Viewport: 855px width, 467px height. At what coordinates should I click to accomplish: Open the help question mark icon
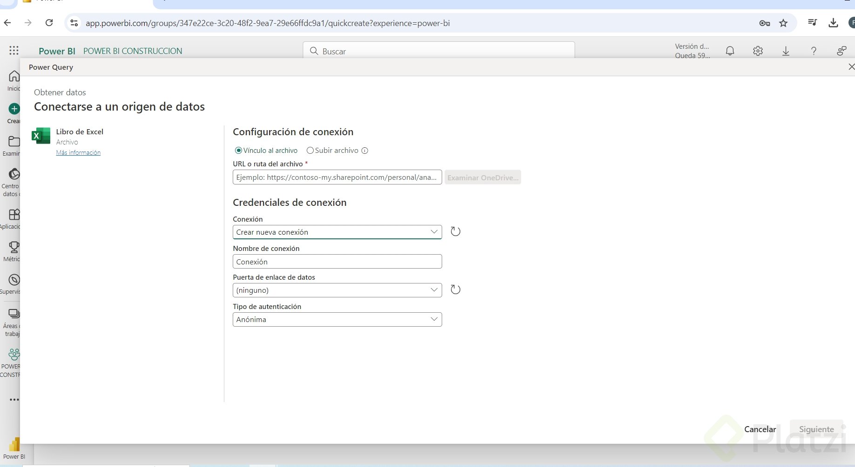click(x=814, y=51)
